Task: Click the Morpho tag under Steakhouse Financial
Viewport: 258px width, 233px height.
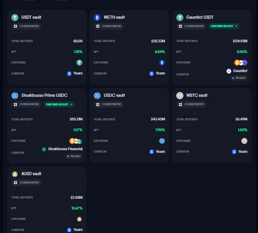Action: click(74, 156)
